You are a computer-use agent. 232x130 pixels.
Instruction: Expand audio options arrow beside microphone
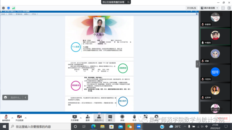coord(12,118)
